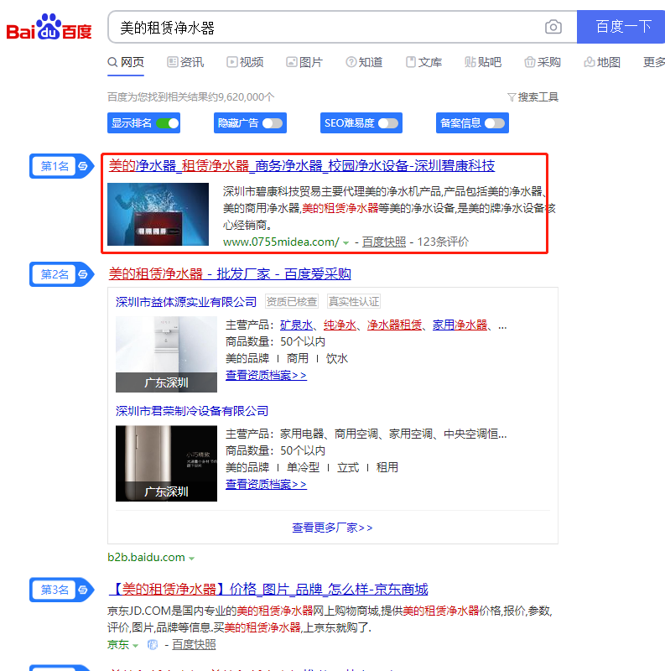Open the 京东商城 result title link
The height and width of the screenshot is (671, 665).
(x=268, y=590)
